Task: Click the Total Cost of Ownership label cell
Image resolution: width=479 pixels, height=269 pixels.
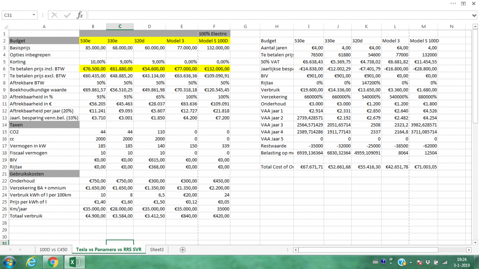Action: click(x=277, y=167)
